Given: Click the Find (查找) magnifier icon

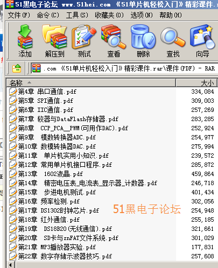Looking at the screenshot, I should [173, 37].
